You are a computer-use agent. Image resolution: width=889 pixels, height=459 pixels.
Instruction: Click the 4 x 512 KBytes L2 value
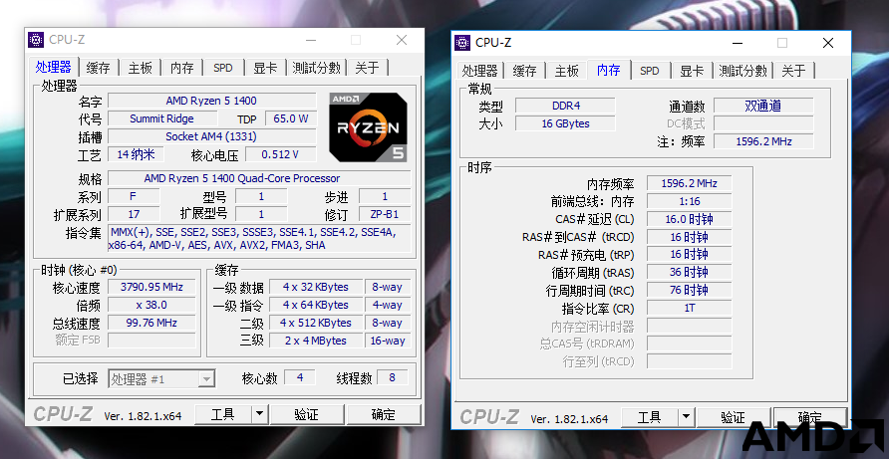[x=316, y=323]
